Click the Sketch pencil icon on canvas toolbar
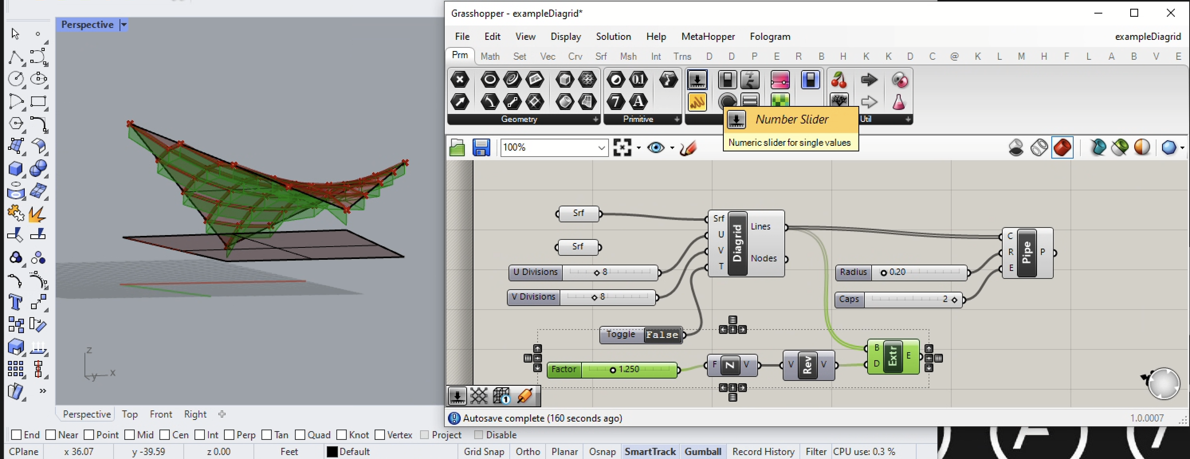This screenshot has width=1190, height=459. tap(688, 148)
